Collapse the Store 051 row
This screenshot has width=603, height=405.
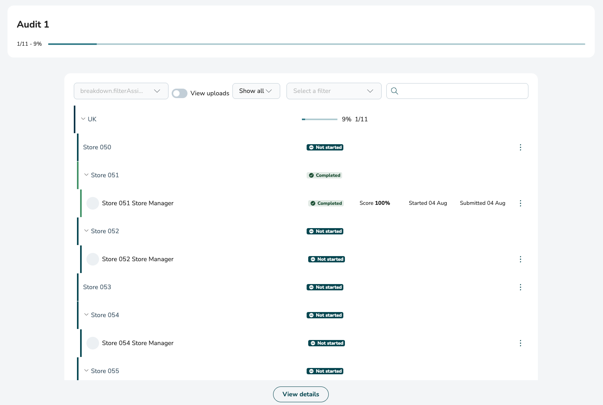click(86, 175)
